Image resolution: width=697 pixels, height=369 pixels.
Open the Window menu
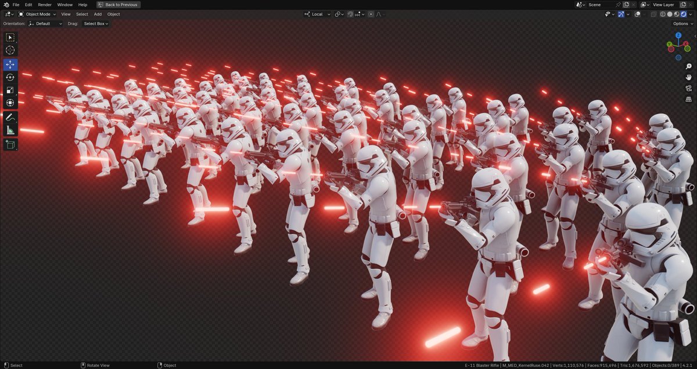tap(65, 5)
